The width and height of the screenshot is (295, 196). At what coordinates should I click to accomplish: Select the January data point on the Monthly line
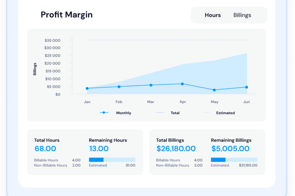(x=87, y=88)
